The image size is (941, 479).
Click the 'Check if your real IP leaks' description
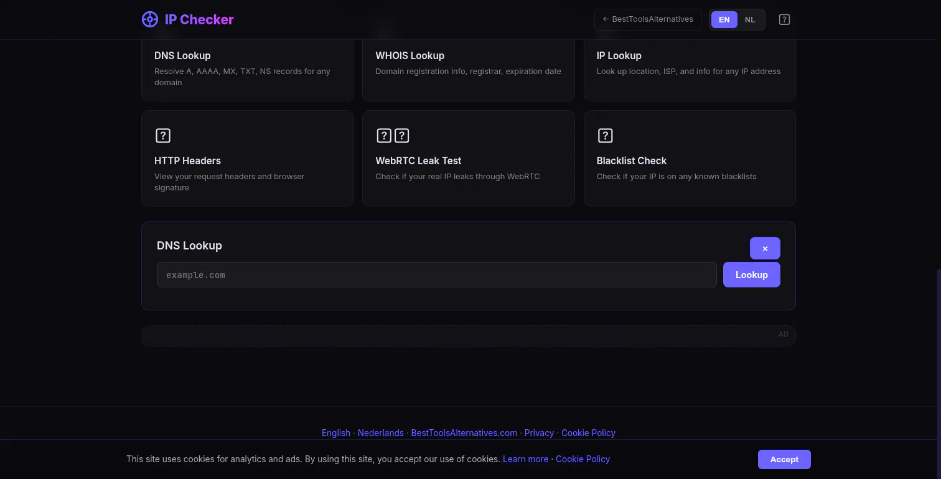click(x=457, y=177)
